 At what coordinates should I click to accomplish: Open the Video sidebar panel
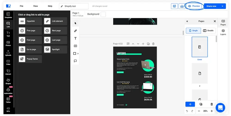coord(8,62)
